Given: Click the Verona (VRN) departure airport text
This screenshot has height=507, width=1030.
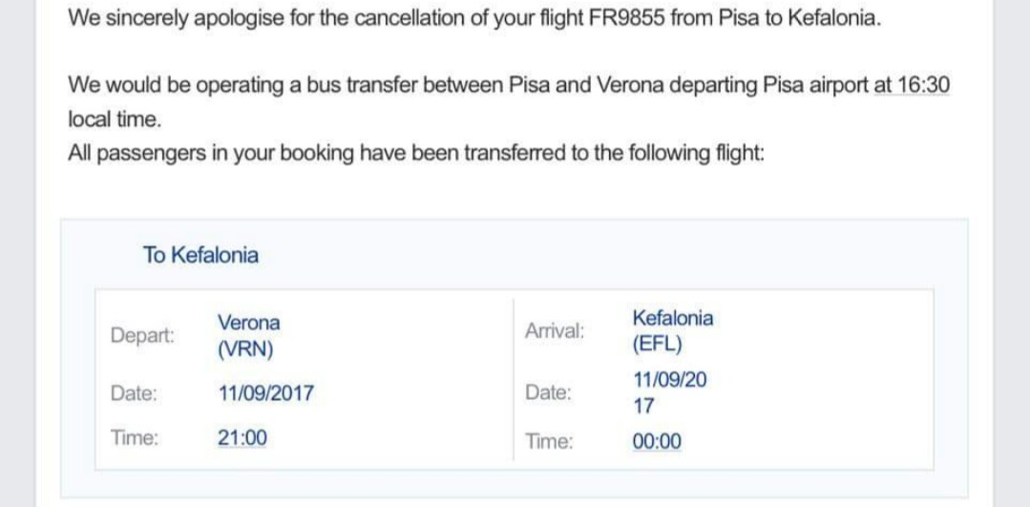Looking at the screenshot, I should [x=249, y=336].
